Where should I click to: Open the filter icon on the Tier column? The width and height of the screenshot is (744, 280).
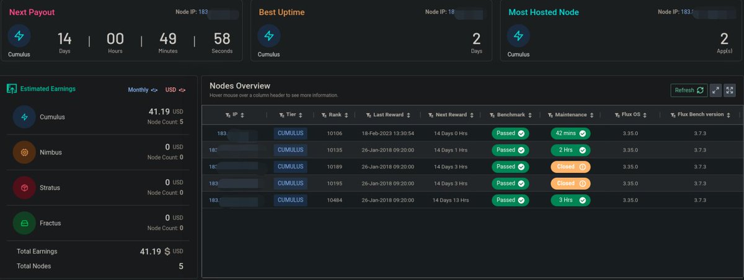coord(281,115)
